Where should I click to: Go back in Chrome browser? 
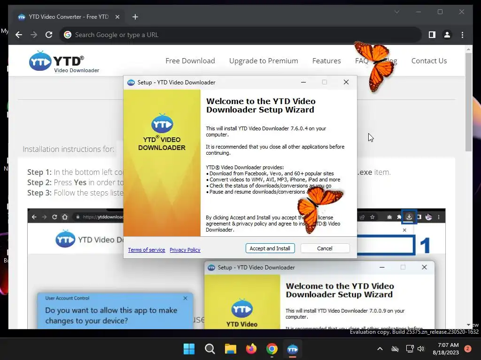[19, 35]
